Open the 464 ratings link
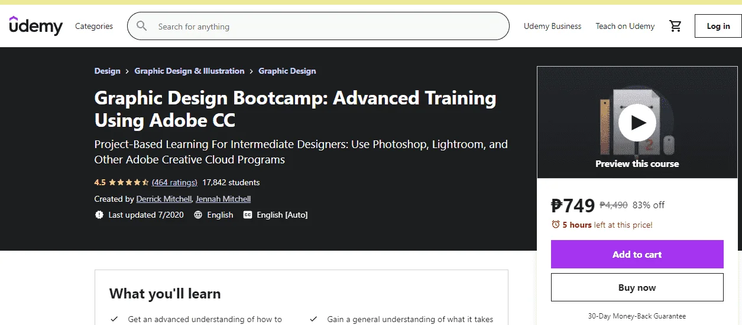 [174, 182]
